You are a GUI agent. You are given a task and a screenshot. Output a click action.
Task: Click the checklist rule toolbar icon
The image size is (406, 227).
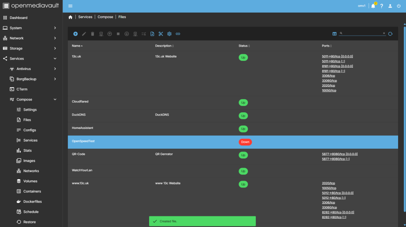pos(144,34)
